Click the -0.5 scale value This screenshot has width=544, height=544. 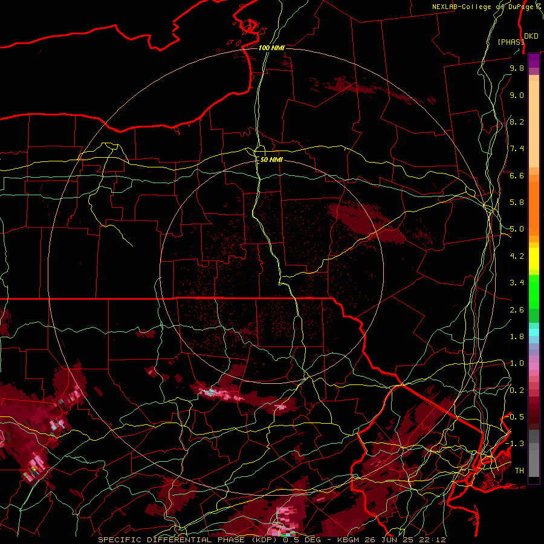[x=514, y=417]
